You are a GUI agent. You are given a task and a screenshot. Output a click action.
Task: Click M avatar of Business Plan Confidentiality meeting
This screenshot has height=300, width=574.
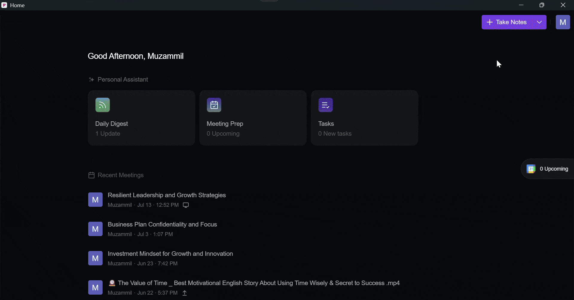click(95, 229)
